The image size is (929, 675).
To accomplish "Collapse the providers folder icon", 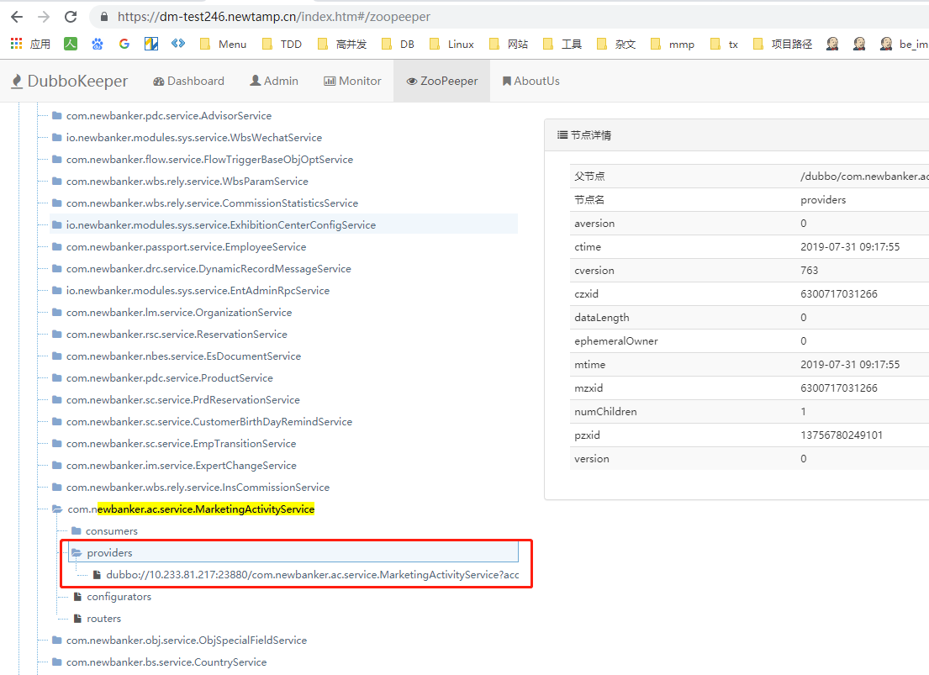I will (x=77, y=553).
